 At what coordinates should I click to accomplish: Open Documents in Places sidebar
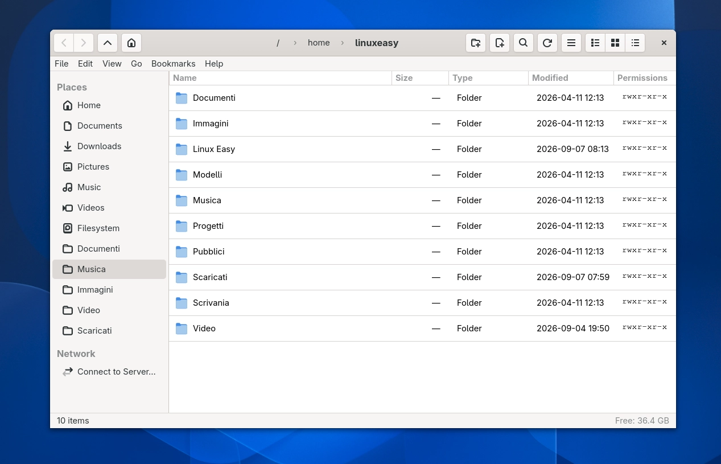(x=109, y=126)
